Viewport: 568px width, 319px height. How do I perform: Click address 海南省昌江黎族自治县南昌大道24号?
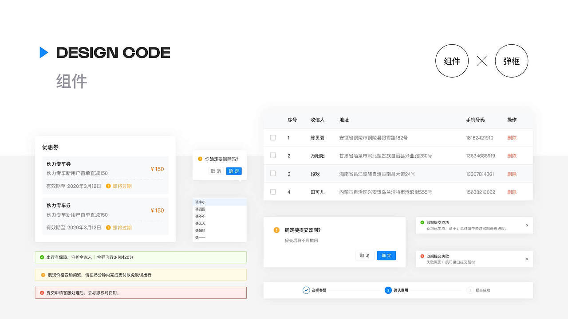[x=377, y=174]
